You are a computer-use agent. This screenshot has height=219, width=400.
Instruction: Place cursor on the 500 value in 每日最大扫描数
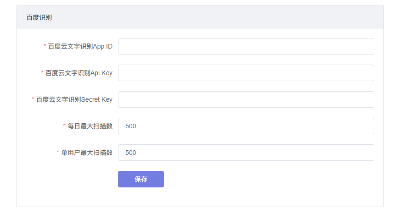(130, 126)
